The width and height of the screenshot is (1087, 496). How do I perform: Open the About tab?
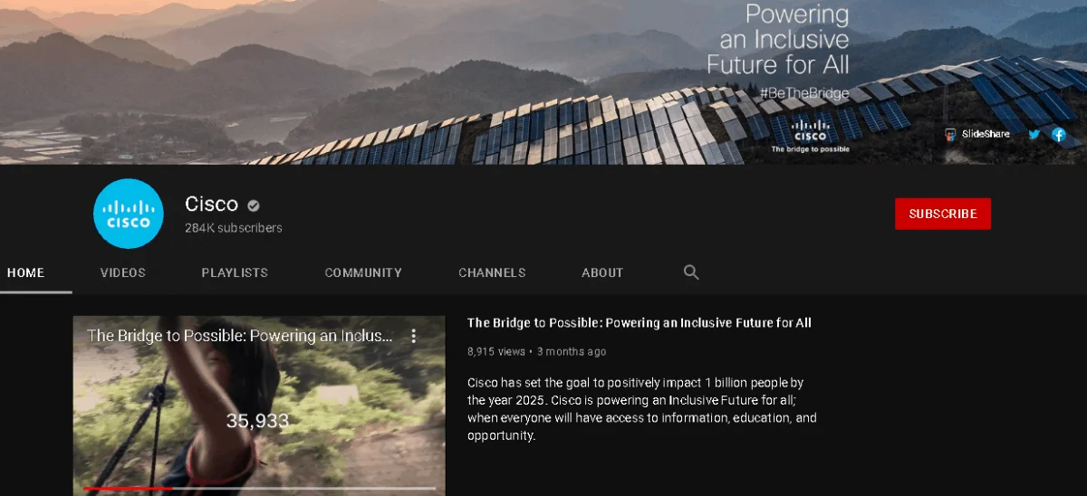click(602, 272)
